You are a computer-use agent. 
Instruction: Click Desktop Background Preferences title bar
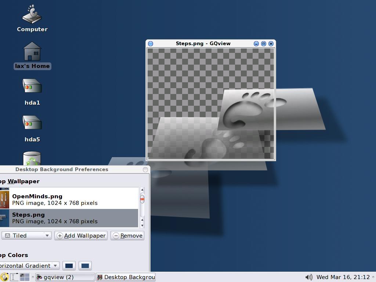pos(62,170)
